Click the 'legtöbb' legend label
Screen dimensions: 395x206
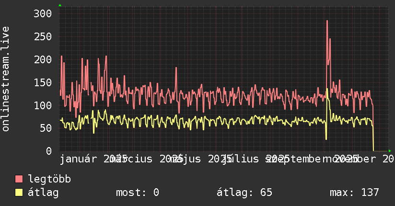click(49, 179)
